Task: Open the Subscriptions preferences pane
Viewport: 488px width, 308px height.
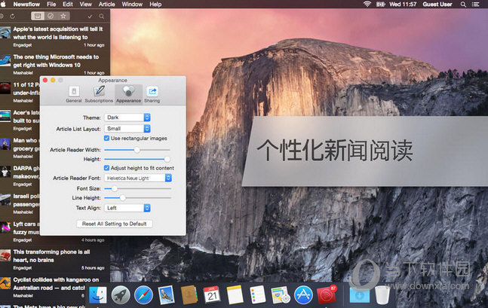Action: [x=99, y=94]
